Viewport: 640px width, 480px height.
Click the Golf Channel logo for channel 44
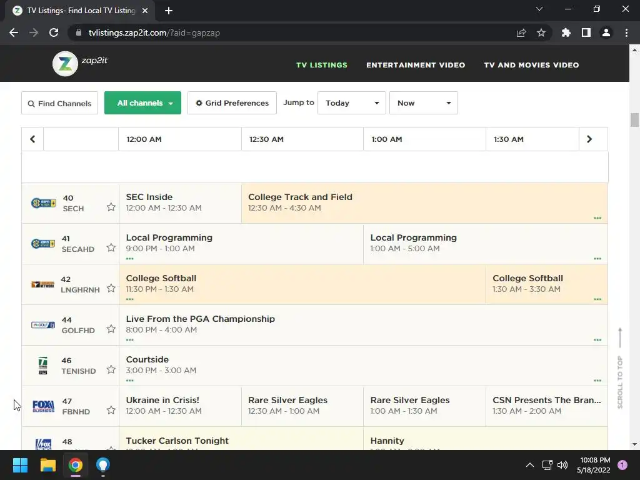(43, 325)
